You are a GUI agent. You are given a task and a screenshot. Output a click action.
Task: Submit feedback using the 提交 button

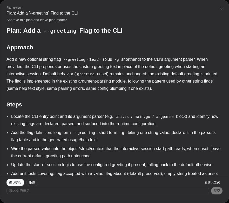click(x=217, y=191)
